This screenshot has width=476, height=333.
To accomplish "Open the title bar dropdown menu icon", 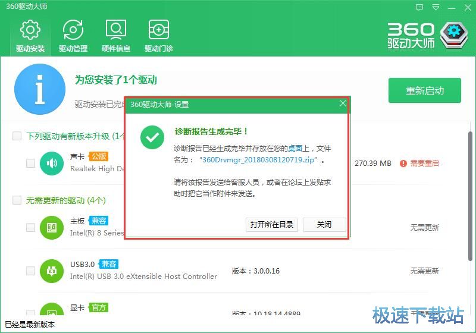I will (436, 7).
